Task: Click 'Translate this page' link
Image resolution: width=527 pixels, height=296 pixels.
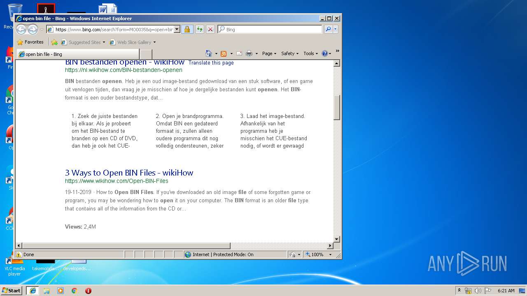Action: 211,63
